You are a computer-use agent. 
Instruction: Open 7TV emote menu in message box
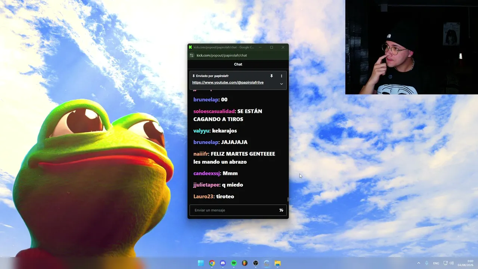281,210
